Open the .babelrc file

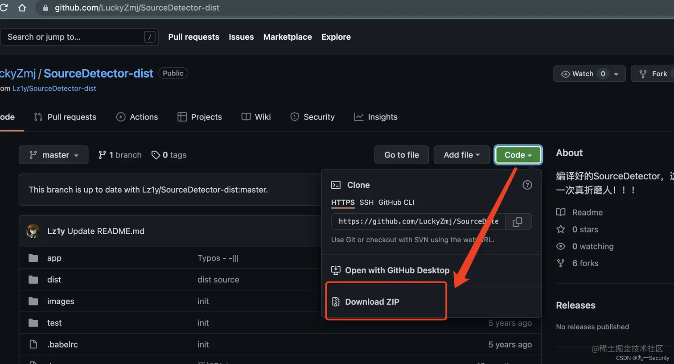pyautogui.click(x=62, y=344)
